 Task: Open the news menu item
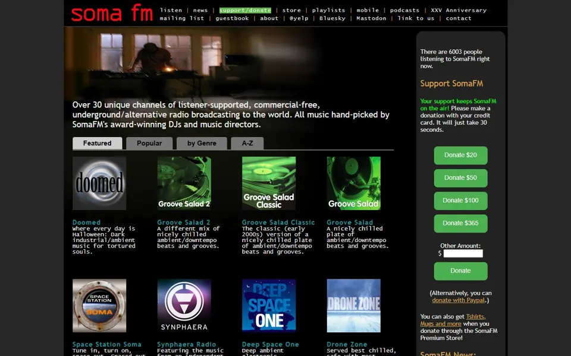point(200,10)
